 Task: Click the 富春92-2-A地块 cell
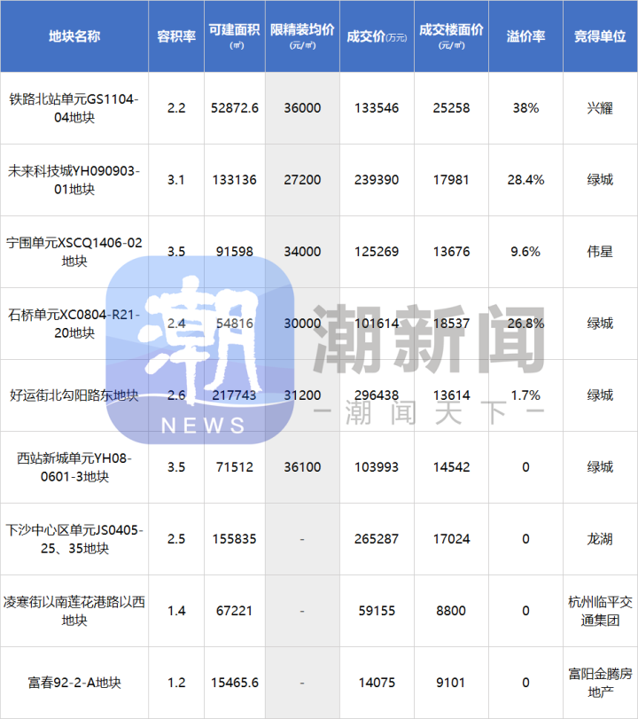tap(74, 683)
